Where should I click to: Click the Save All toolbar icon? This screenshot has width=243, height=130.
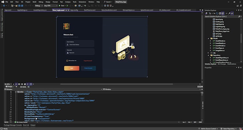[22, 6]
